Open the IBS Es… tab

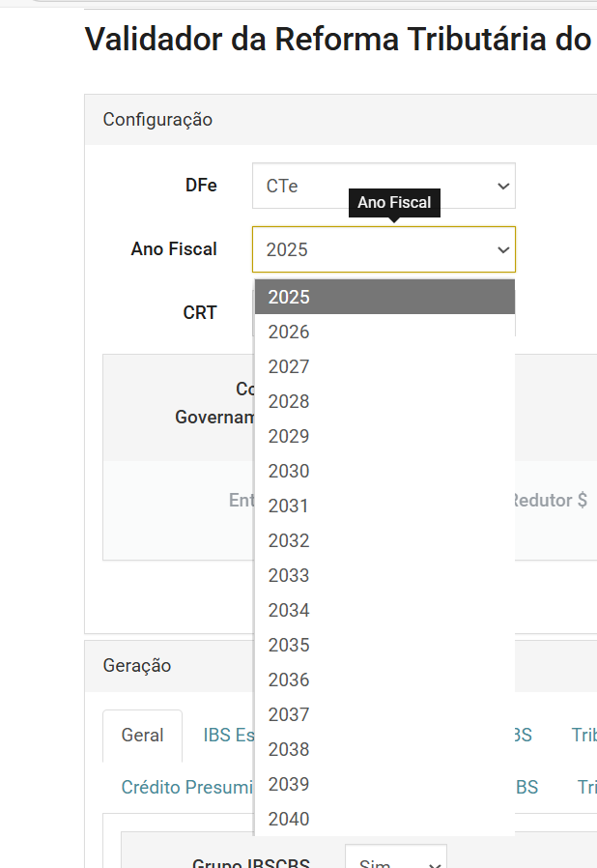coord(228,736)
